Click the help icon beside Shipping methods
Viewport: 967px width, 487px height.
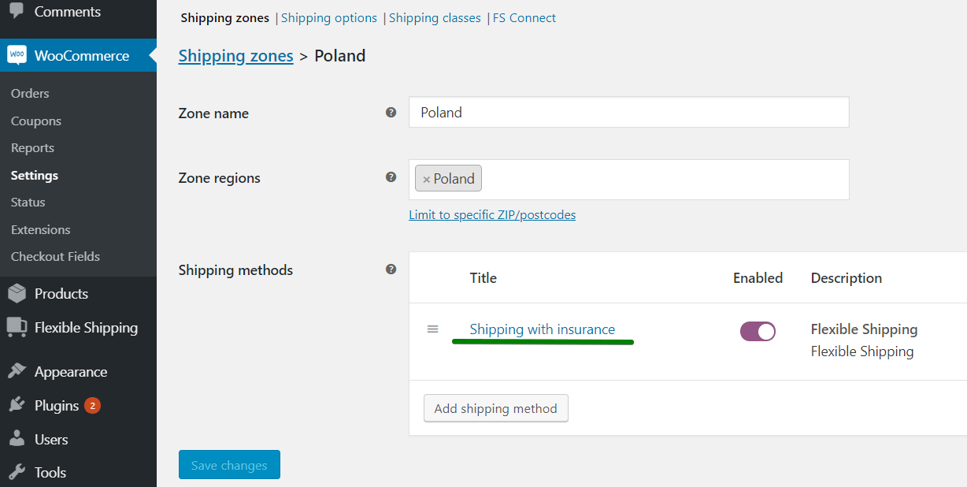[x=391, y=270]
